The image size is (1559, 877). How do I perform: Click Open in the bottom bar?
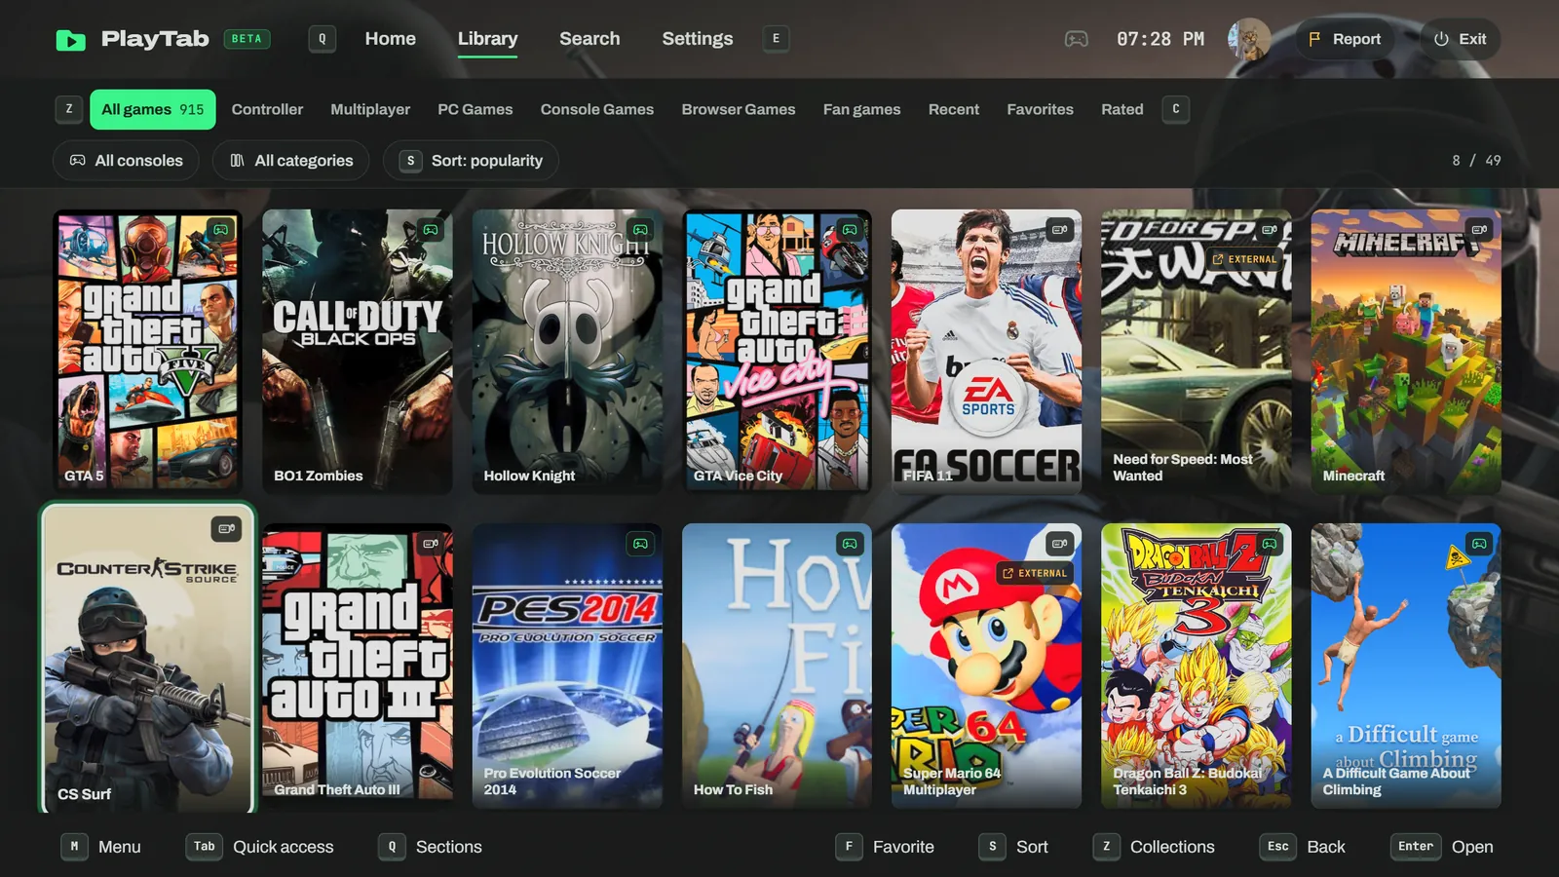1442,847
